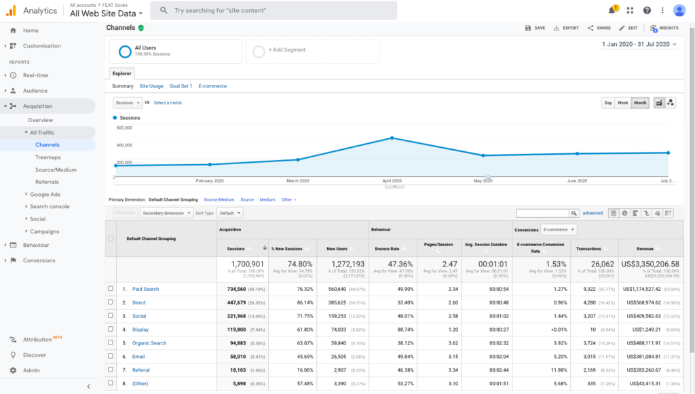Image resolution: width=695 pixels, height=394 pixels.
Task: Open the more options vertical dots menu
Action: 662,10
